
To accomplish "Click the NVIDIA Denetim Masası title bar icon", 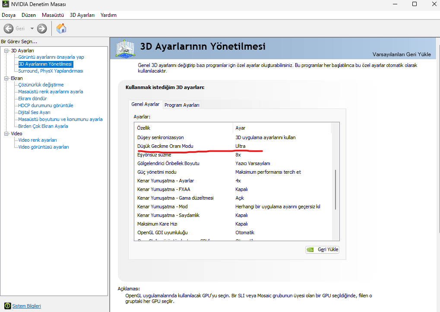I will click(x=6, y=4).
